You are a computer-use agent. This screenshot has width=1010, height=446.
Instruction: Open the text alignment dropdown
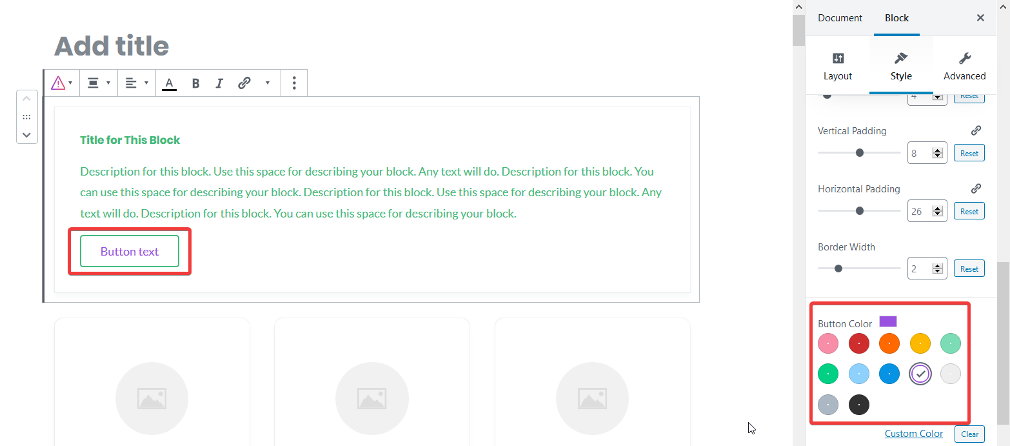point(137,83)
